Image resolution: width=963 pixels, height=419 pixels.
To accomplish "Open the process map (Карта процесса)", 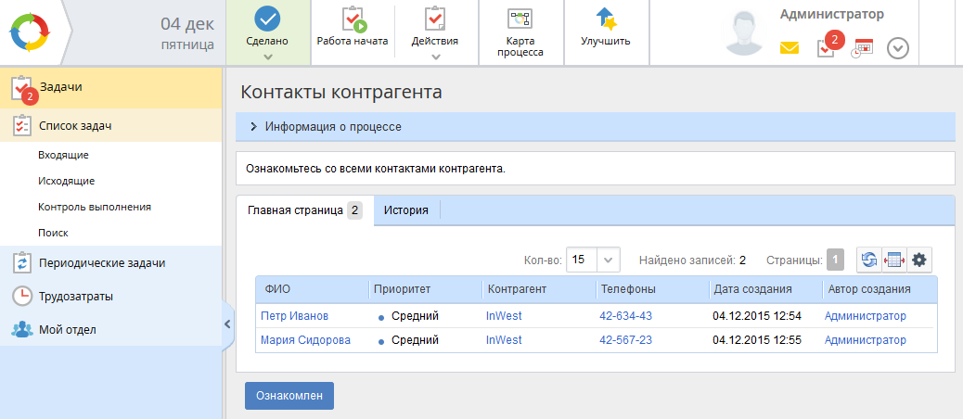I will coord(520,32).
